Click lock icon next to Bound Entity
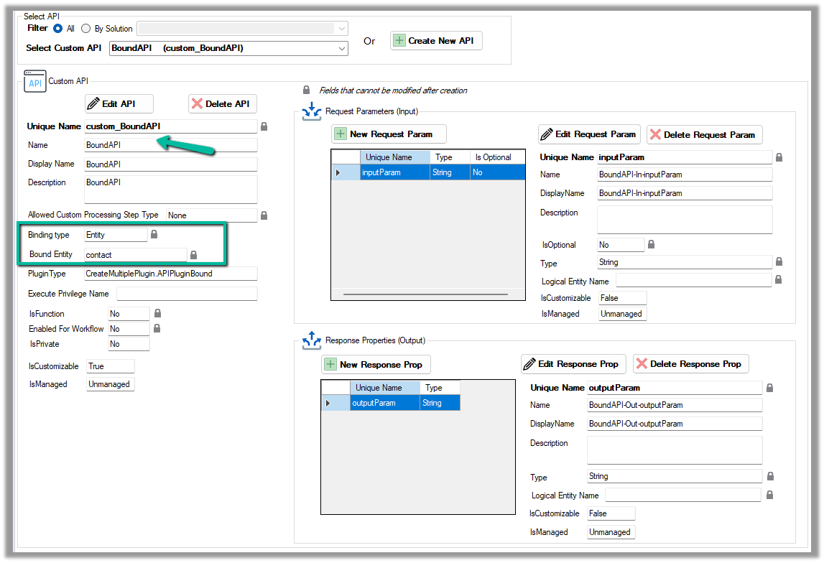824x563 pixels. pos(194,255)
